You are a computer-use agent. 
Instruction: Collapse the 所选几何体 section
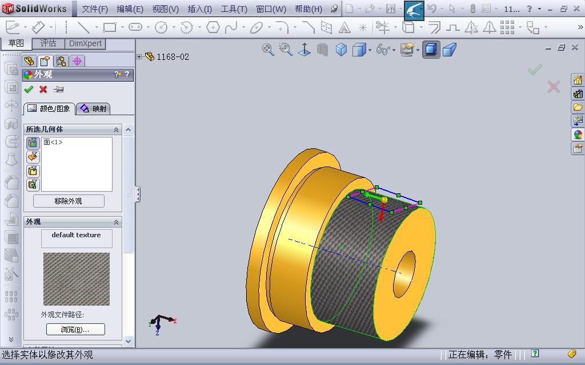pyautogui.click(x=116, y=129)
